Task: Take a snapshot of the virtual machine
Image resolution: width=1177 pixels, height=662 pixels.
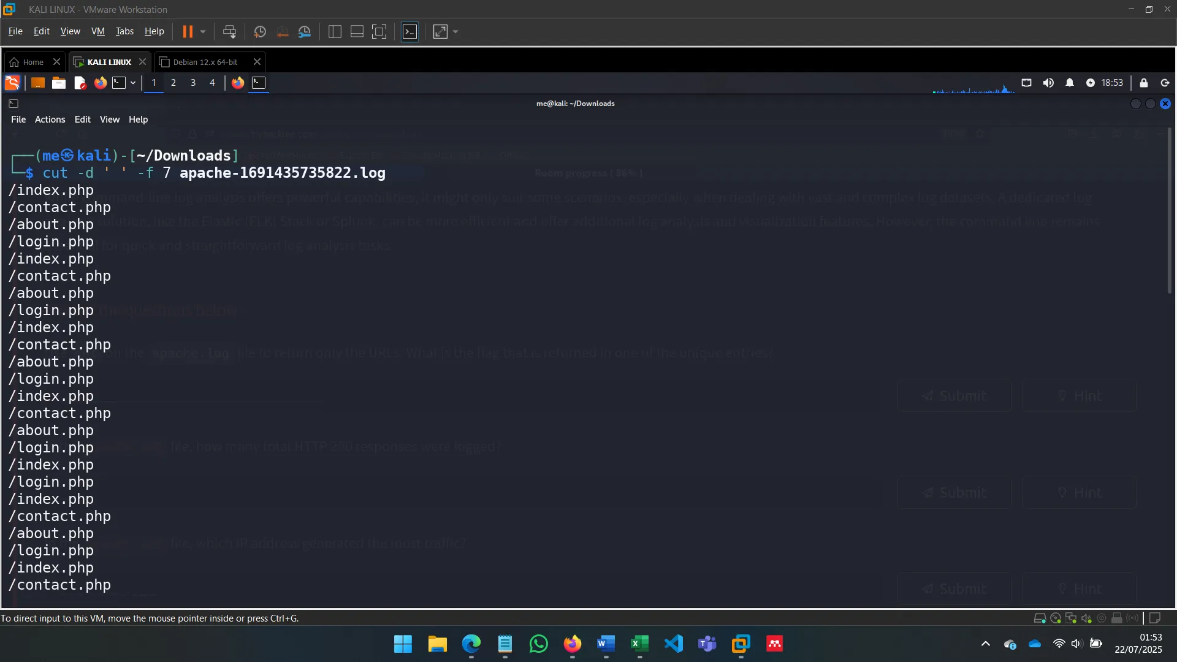Action: click(x=259, y=31)
